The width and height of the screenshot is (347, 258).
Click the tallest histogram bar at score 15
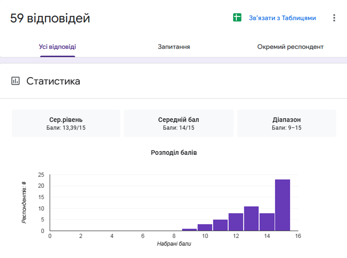click(283, 205)
